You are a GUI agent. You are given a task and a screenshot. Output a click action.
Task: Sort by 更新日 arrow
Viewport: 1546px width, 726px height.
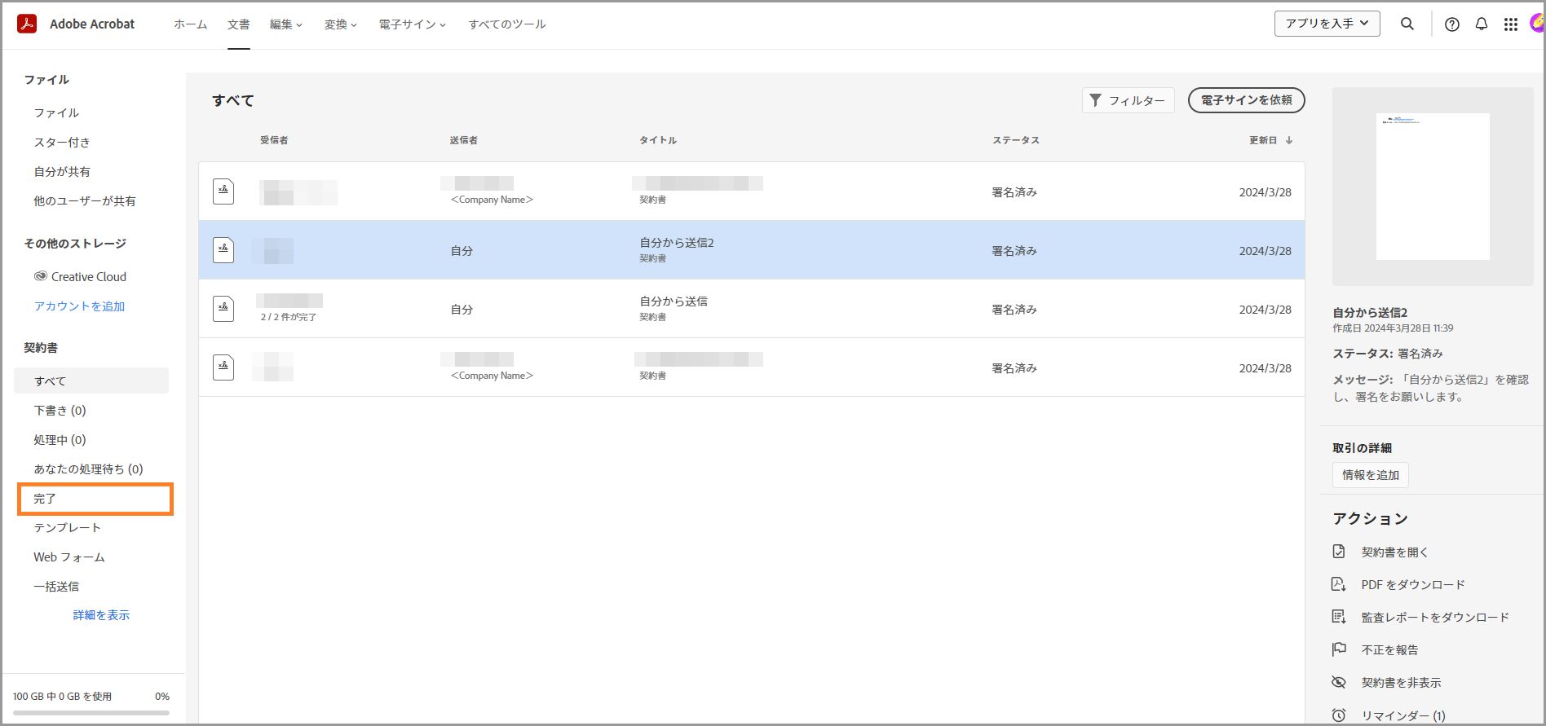(x=1289, y=140)
